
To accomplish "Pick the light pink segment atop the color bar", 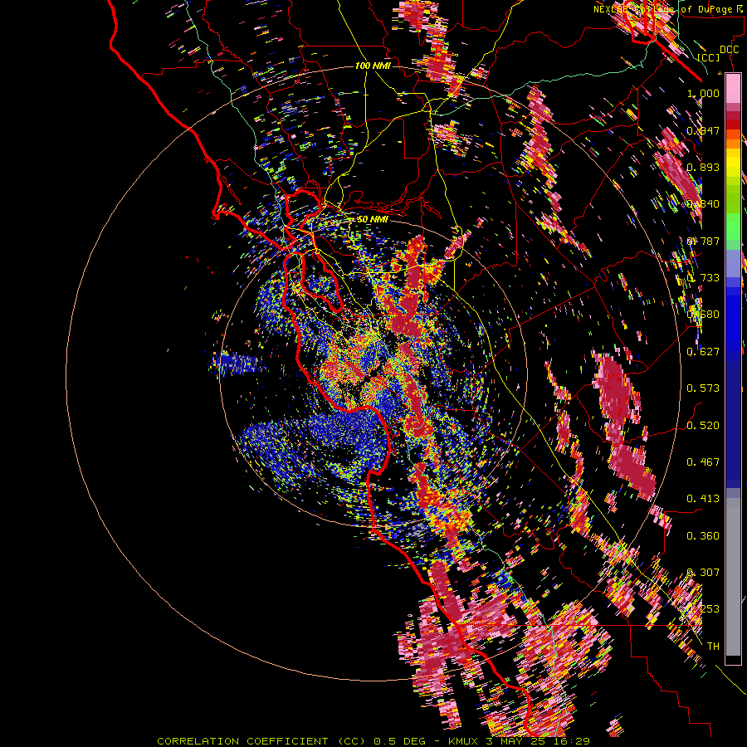I will point(733,88).
